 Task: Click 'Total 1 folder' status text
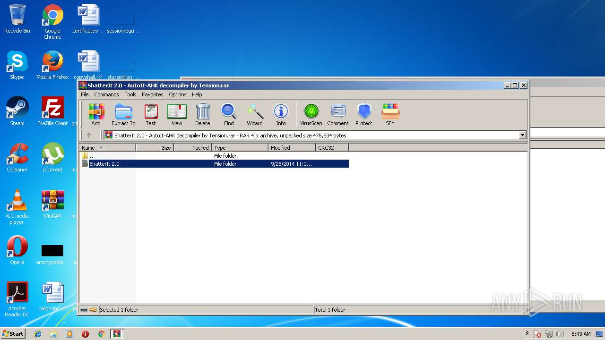point(330,310)
